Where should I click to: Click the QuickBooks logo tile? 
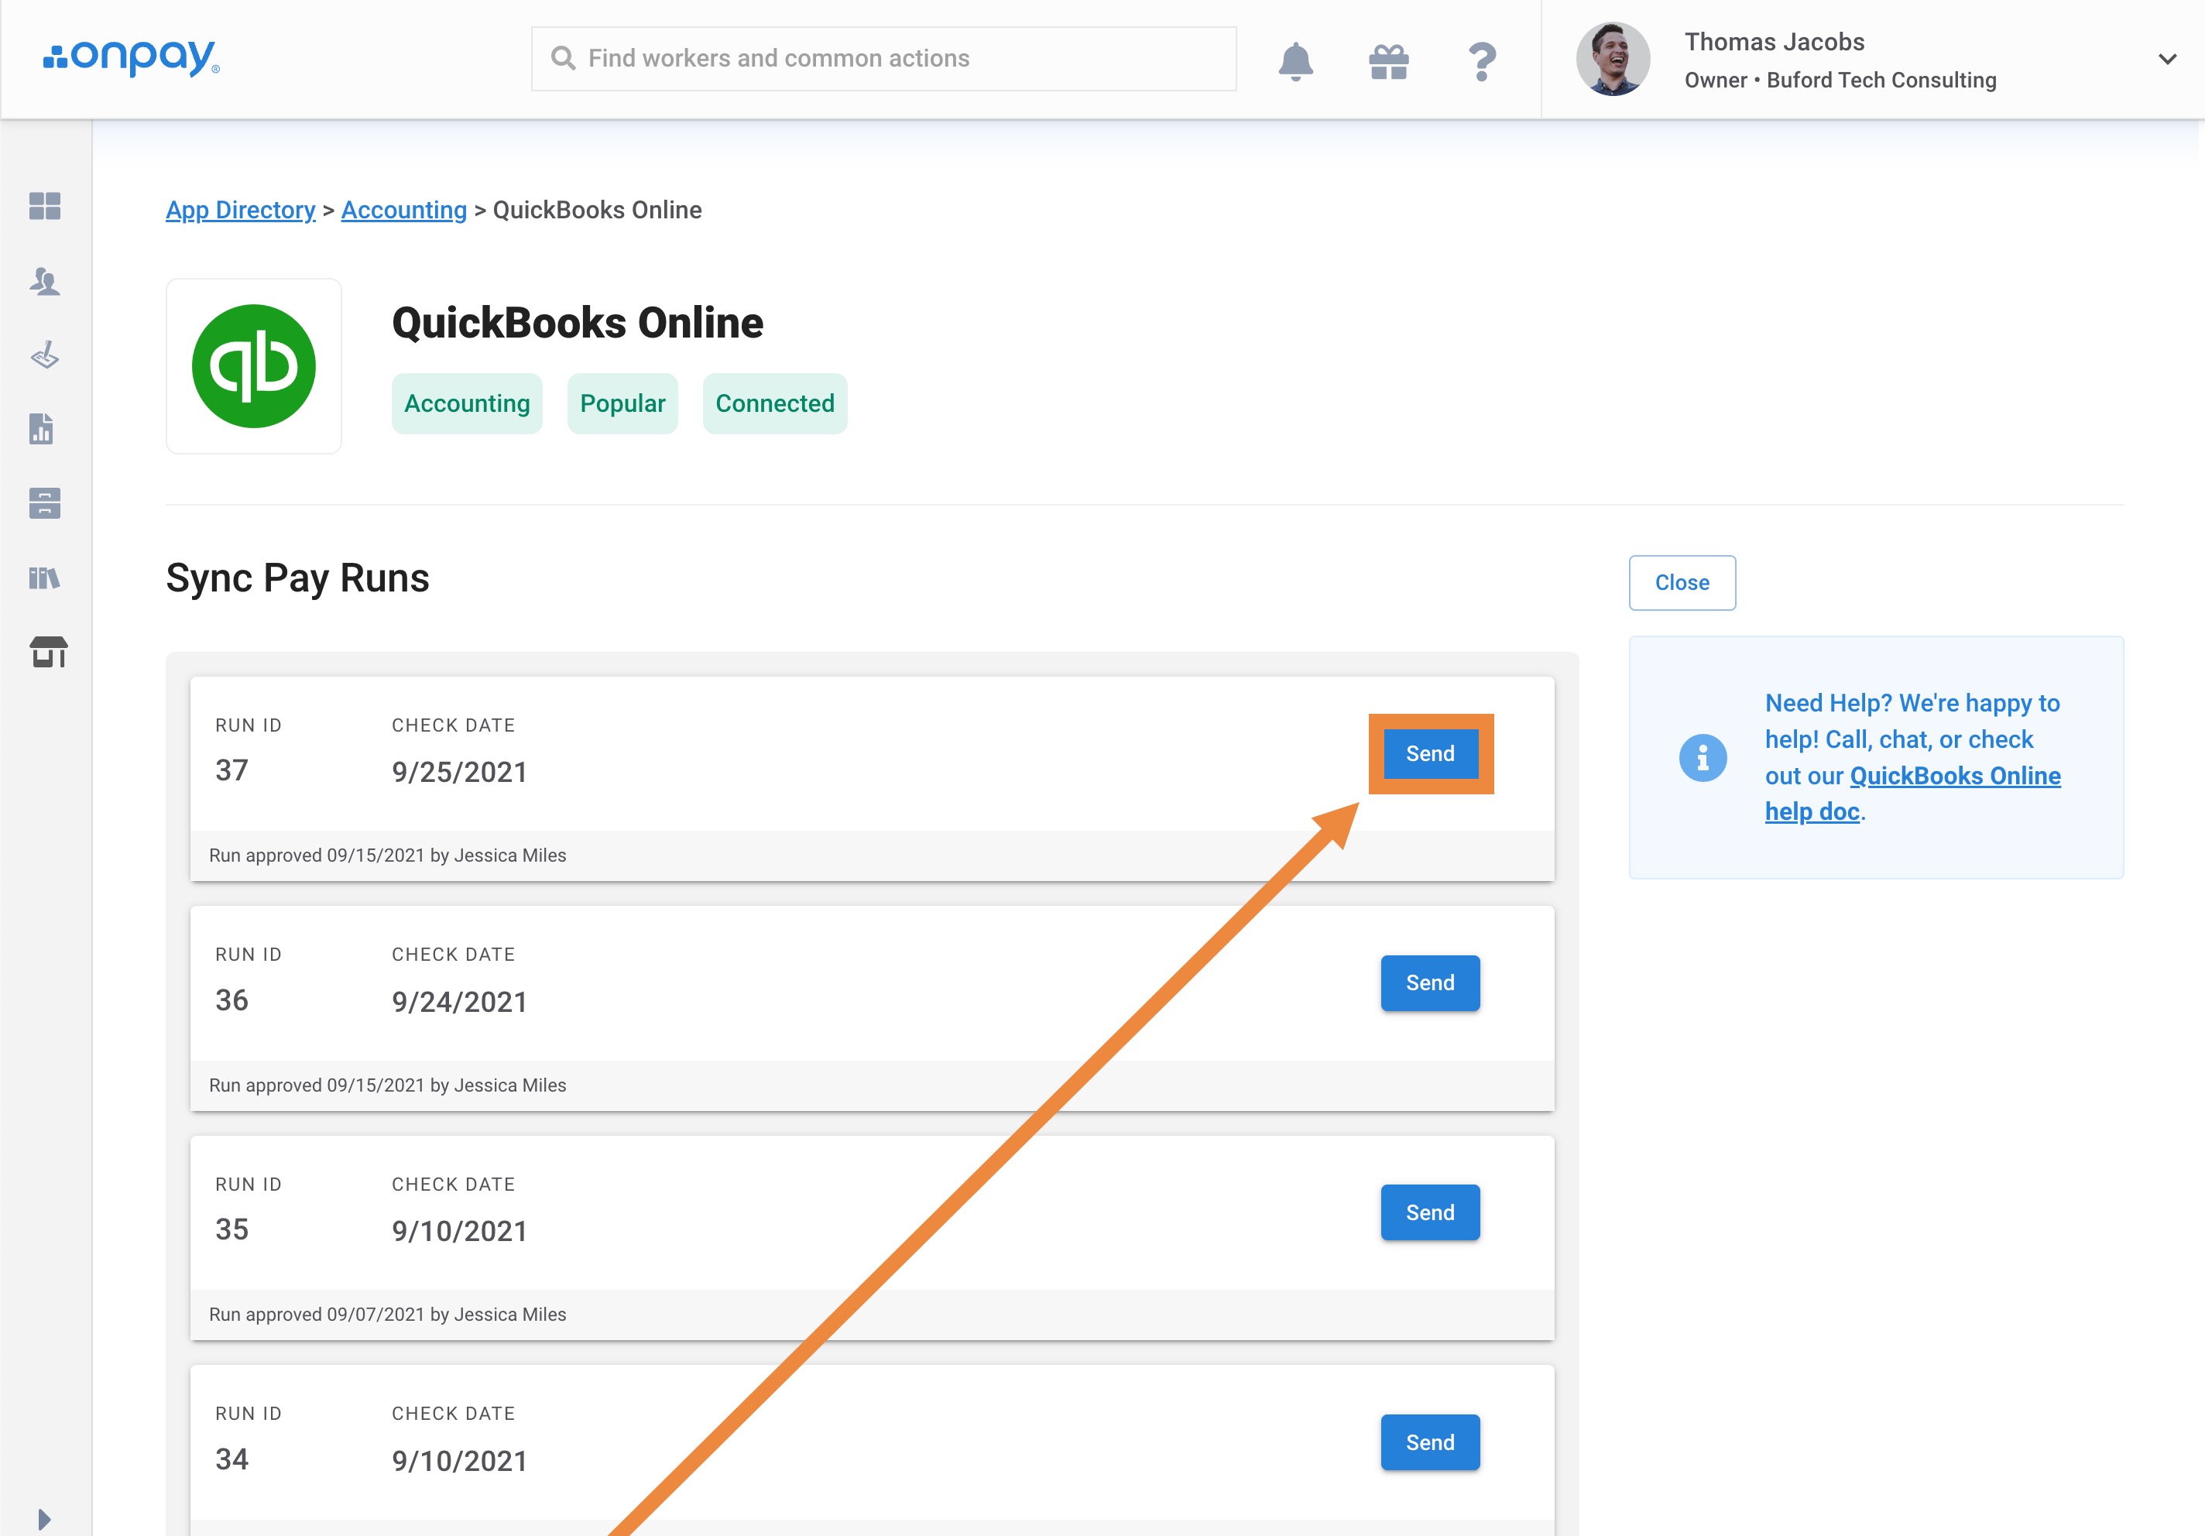point(253,366)
